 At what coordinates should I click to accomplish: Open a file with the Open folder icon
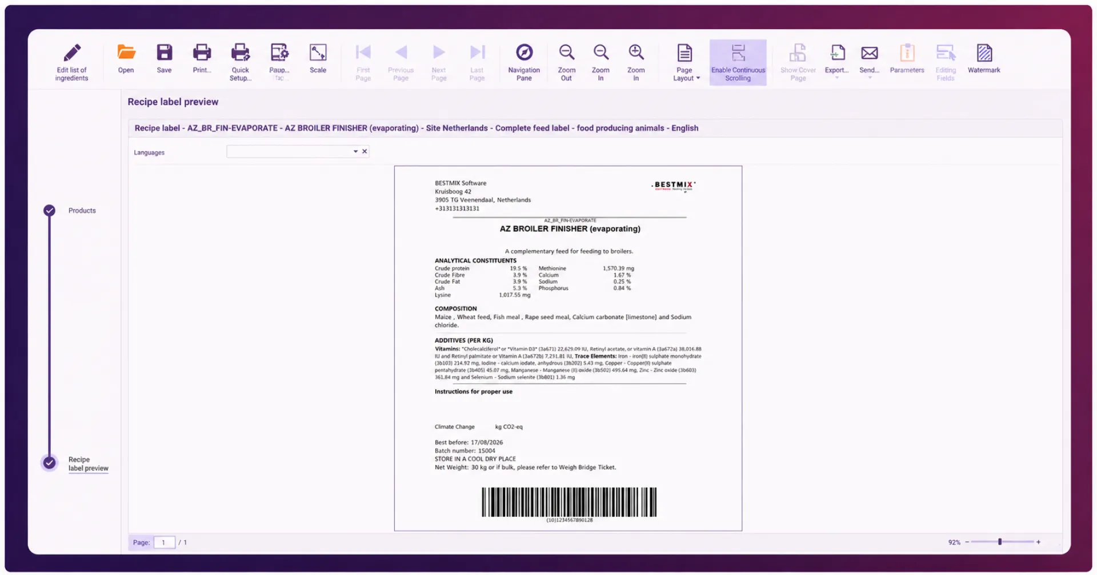pyautogui.click(x=126, y=52)
